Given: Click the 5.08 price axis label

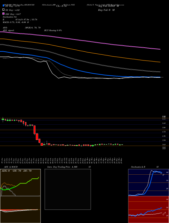Looking at the screenshot, I should click(164, 128).
